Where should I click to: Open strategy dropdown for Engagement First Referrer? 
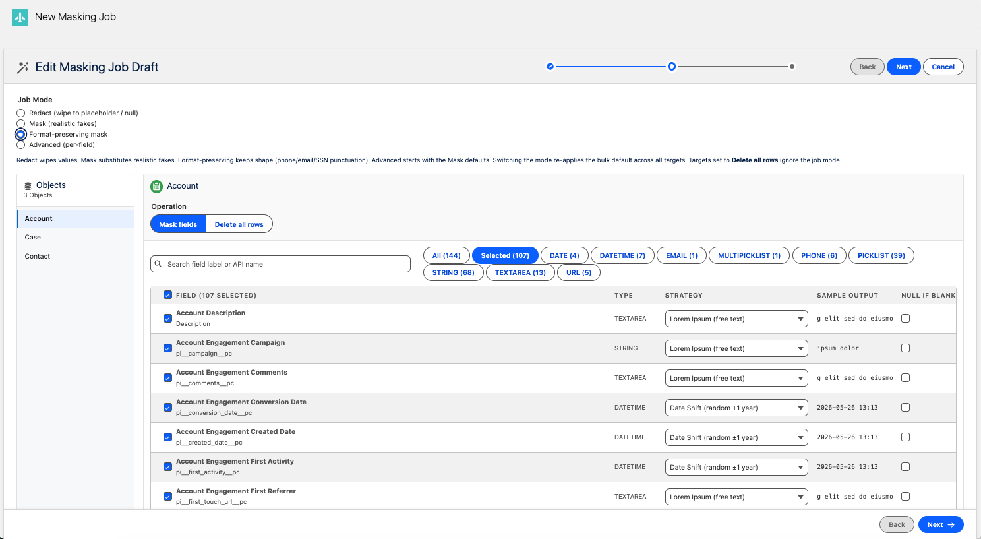[736, 497]
